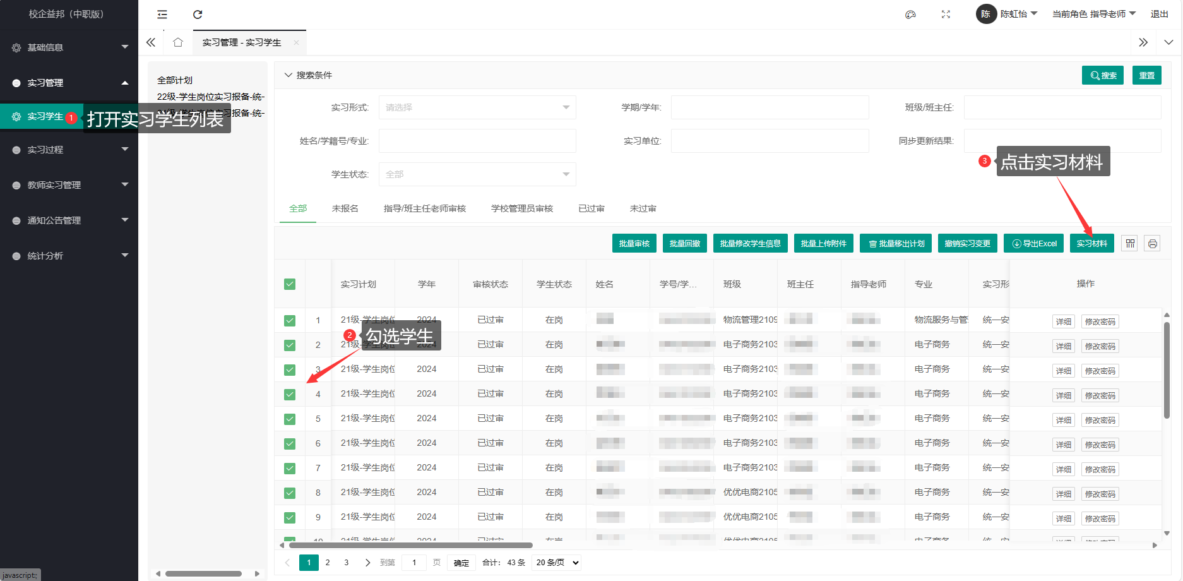Switch to the 学校管理员审核 tab
1183x581 pixels.
521,208
